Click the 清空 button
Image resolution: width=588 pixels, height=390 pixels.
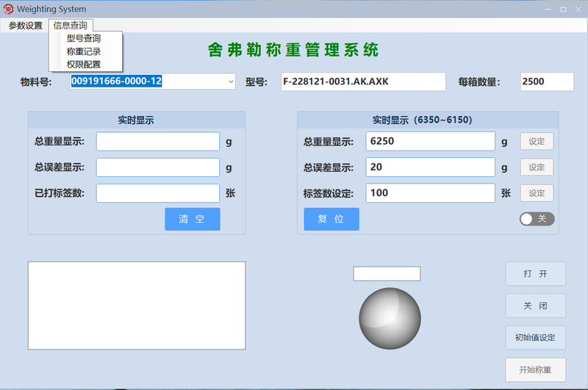193,219
